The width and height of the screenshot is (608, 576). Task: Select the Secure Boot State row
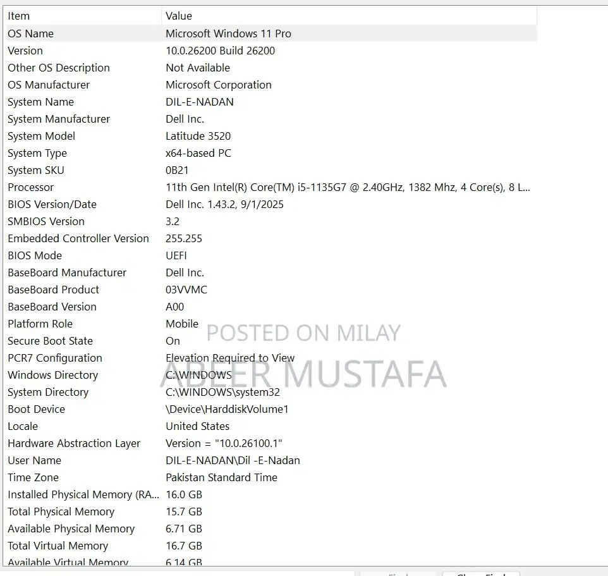tap(50, 341)
